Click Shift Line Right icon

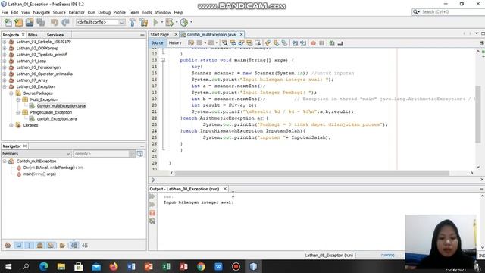(x=303, y=43)
